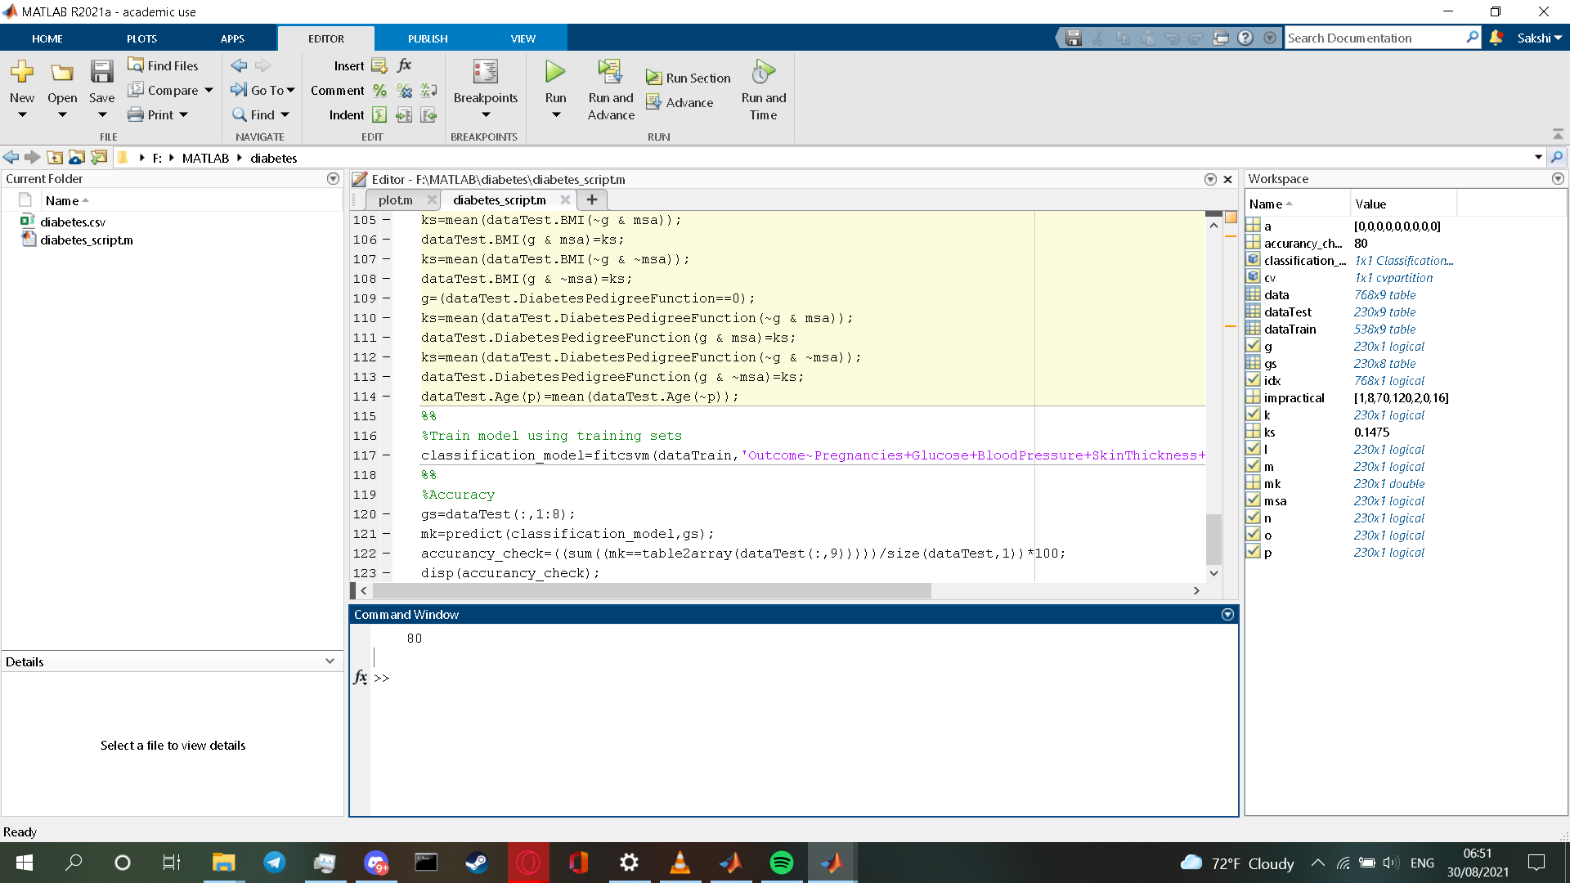This screenshot has height=883, width=1570.
Task: Insert a function with the fx icon
Action: click(x=404, y=65)
